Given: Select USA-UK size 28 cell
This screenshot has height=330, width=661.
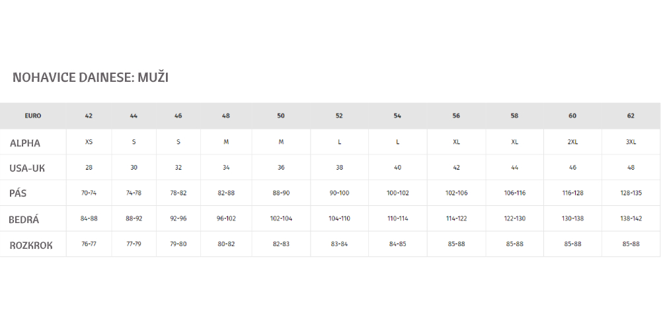Looking at the screenshot, I should pyautogui.click(x=89, y=168).
